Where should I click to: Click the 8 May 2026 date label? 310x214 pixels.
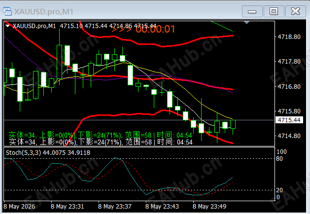coord(19,207)
